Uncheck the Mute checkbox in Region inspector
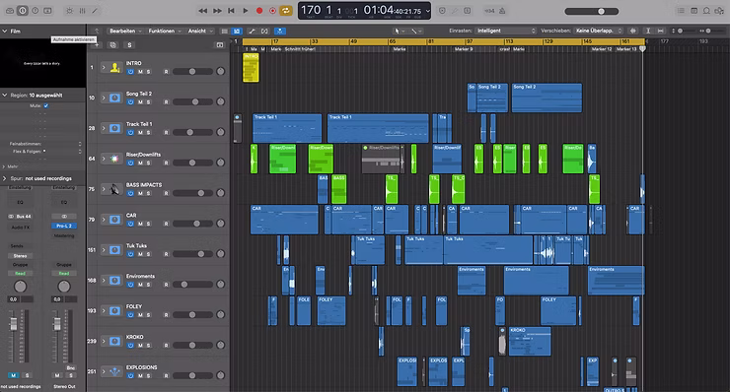This screenshot has height=392, width=730. [45, 105]
